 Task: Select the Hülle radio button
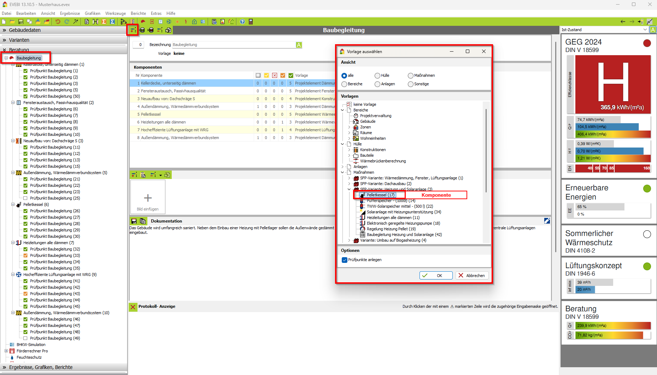[x=377, y=76]
